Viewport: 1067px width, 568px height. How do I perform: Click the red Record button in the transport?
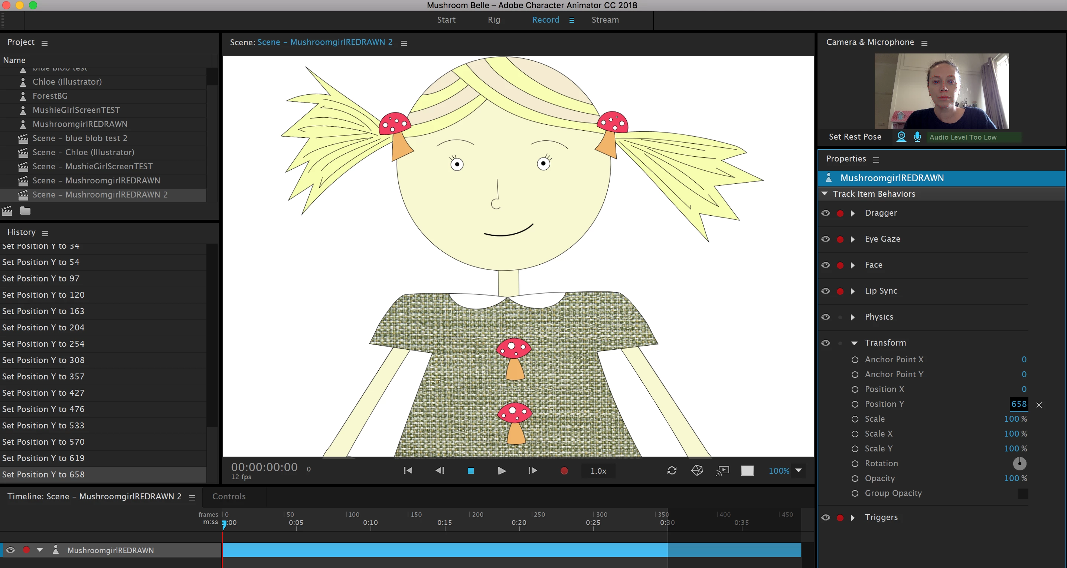click(564, 471)
